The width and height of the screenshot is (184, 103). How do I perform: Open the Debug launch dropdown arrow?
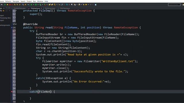(x=34, y=5)
